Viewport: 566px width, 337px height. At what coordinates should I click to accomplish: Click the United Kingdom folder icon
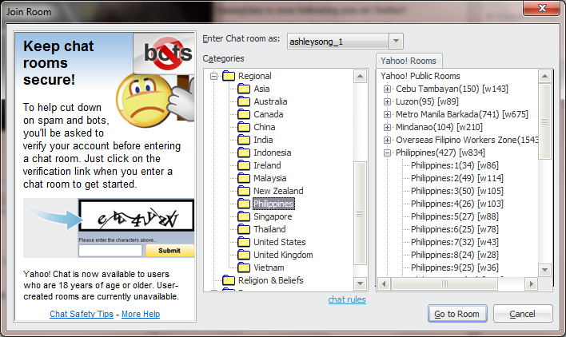point(244,256)
